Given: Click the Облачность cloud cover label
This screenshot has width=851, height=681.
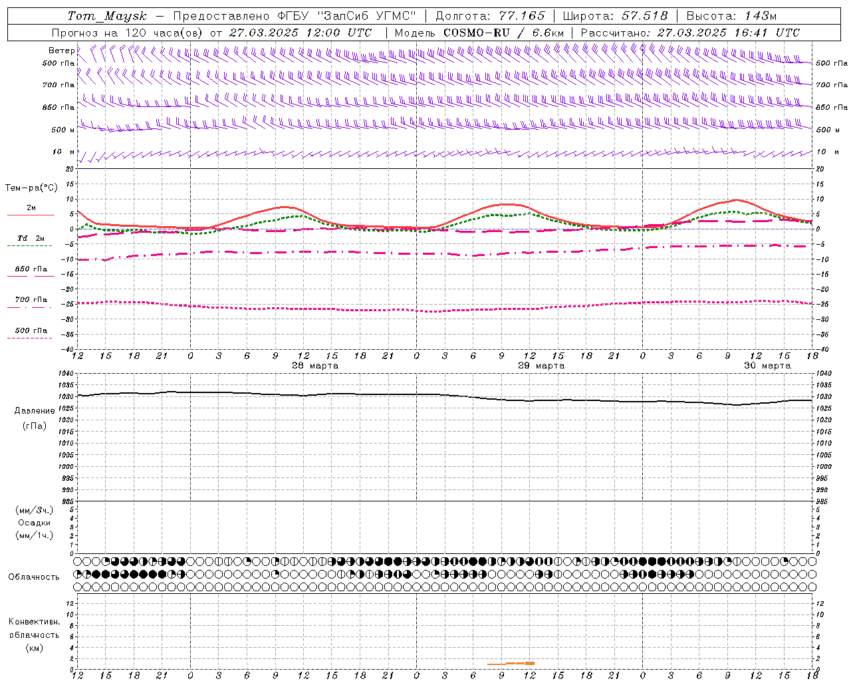Looking at the screenshot, I should [34, 577].
